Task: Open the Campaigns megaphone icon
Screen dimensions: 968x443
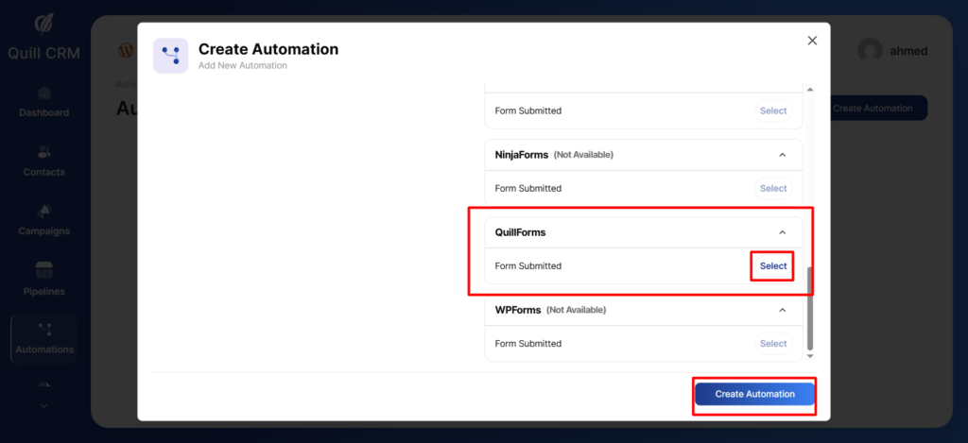Action: click(43, 211)
